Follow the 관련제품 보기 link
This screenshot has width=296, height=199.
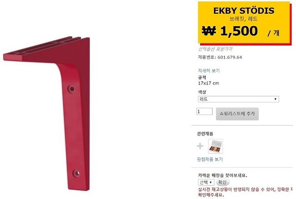[210, 160]
